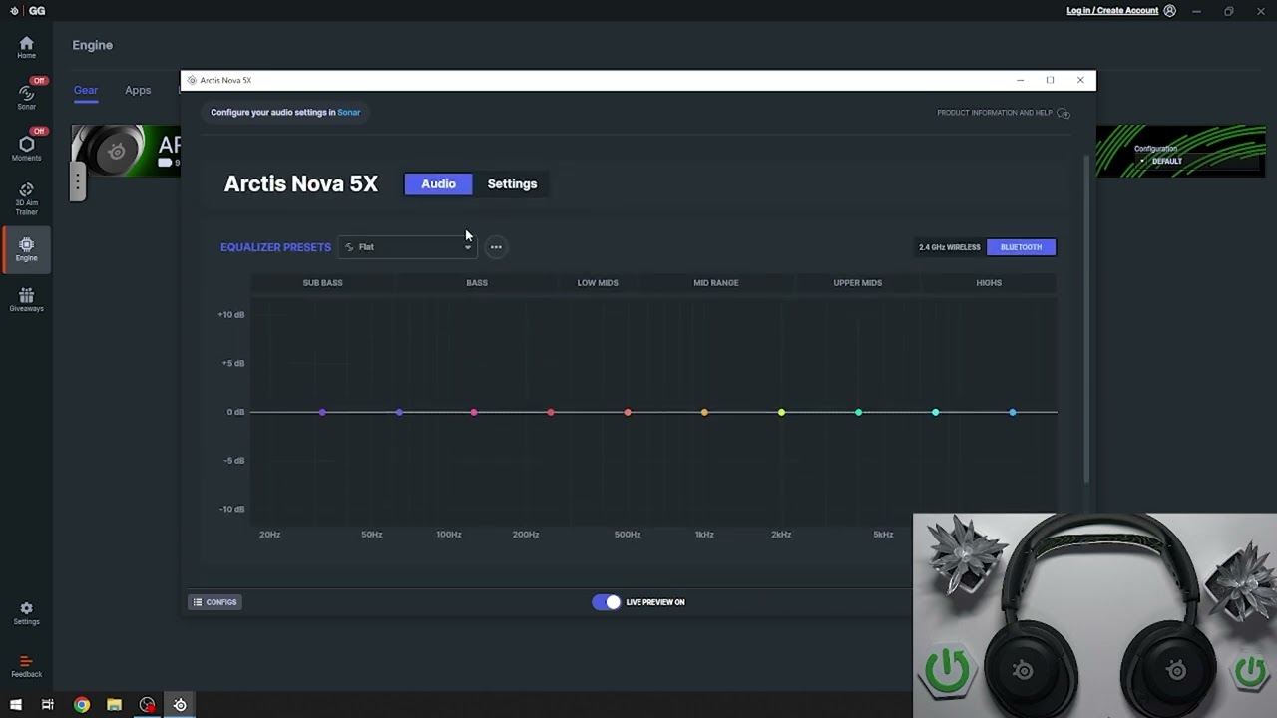Screen dimensions: 1277x718
Task: Click the SteelSeries GG logo icon
Action: point(14,11)
